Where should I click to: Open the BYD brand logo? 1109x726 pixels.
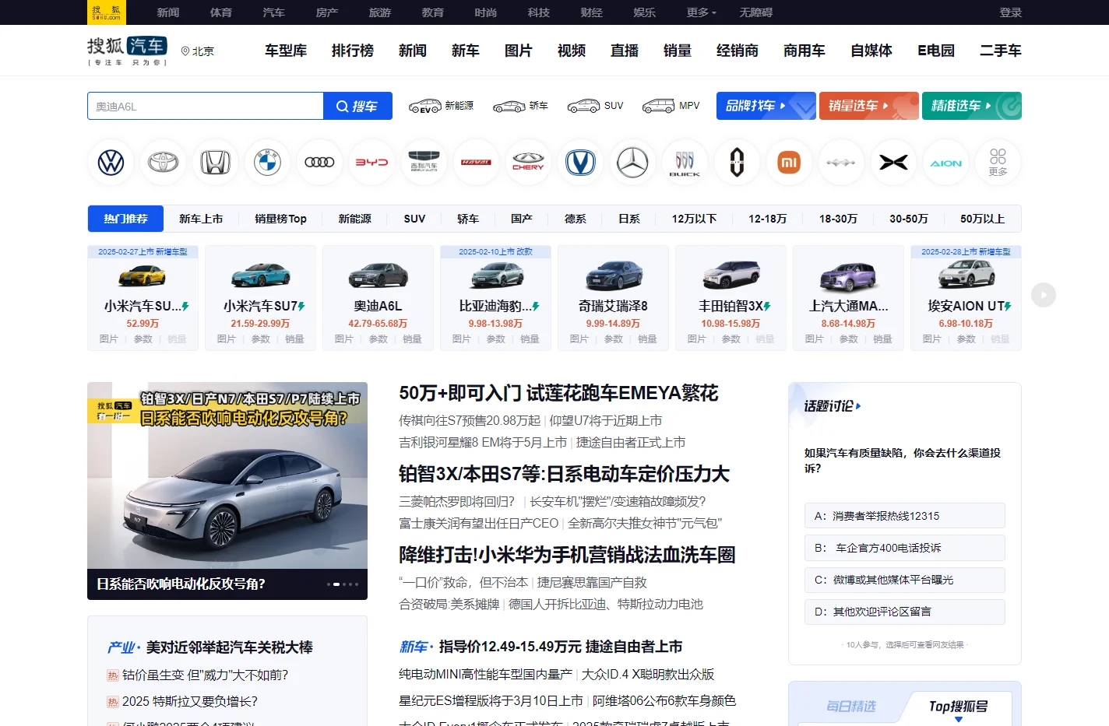[x=371, y=163]
